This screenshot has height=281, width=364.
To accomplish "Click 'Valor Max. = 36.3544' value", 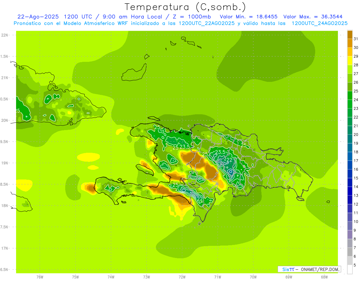I will [313, 17].
